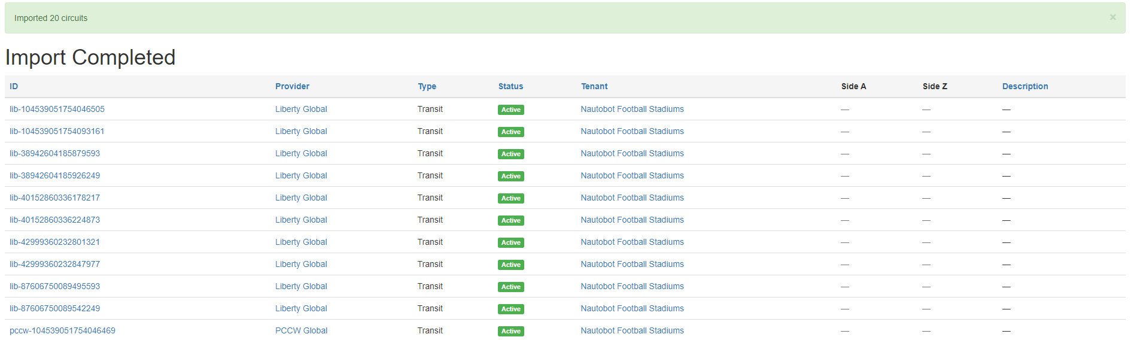Open Nautobot Football Stadiums tenant in first row
1131x340 pixels.
pos(632,109)
